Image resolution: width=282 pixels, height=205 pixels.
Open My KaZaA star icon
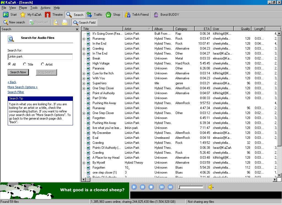point(23,15)
